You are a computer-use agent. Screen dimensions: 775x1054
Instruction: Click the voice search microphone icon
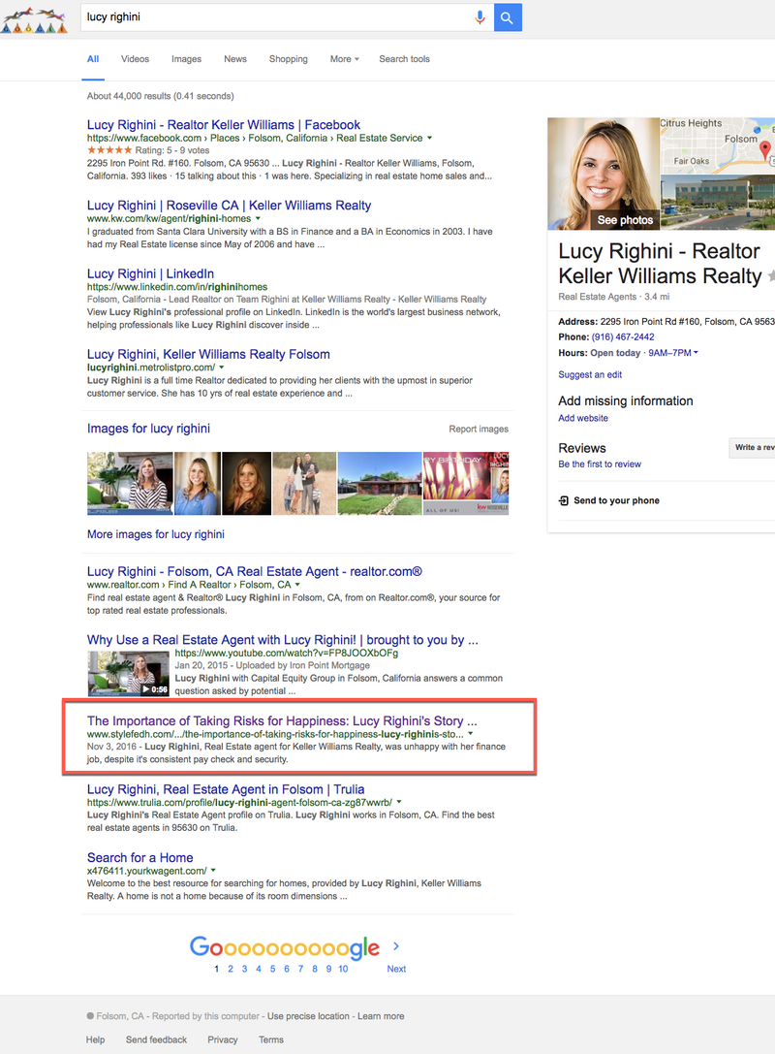[x=480, y=17]
